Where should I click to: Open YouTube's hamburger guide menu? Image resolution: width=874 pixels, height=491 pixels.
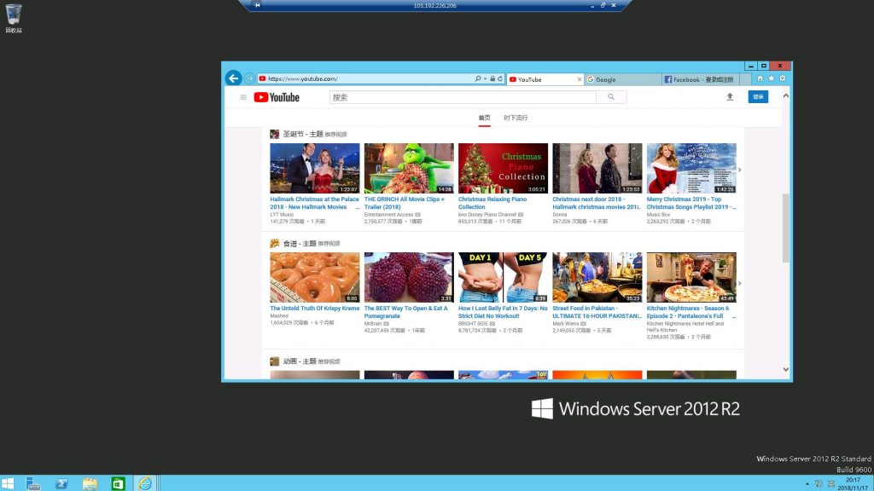[x=243, y=97]
